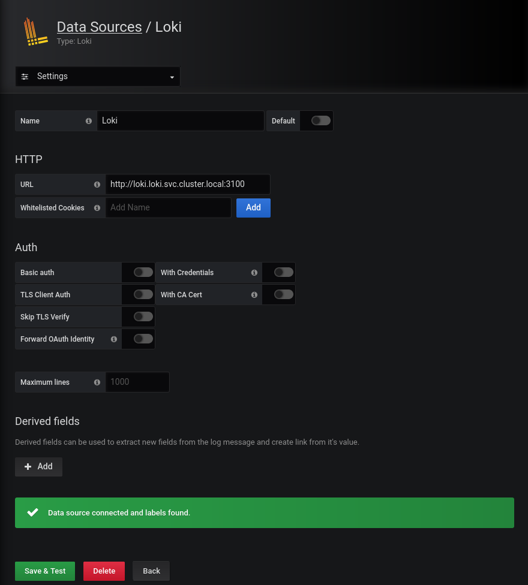This screenshot has height=585, width=528.
Task: Click the With Credentials info icon
Action: (x=254, y=273)
